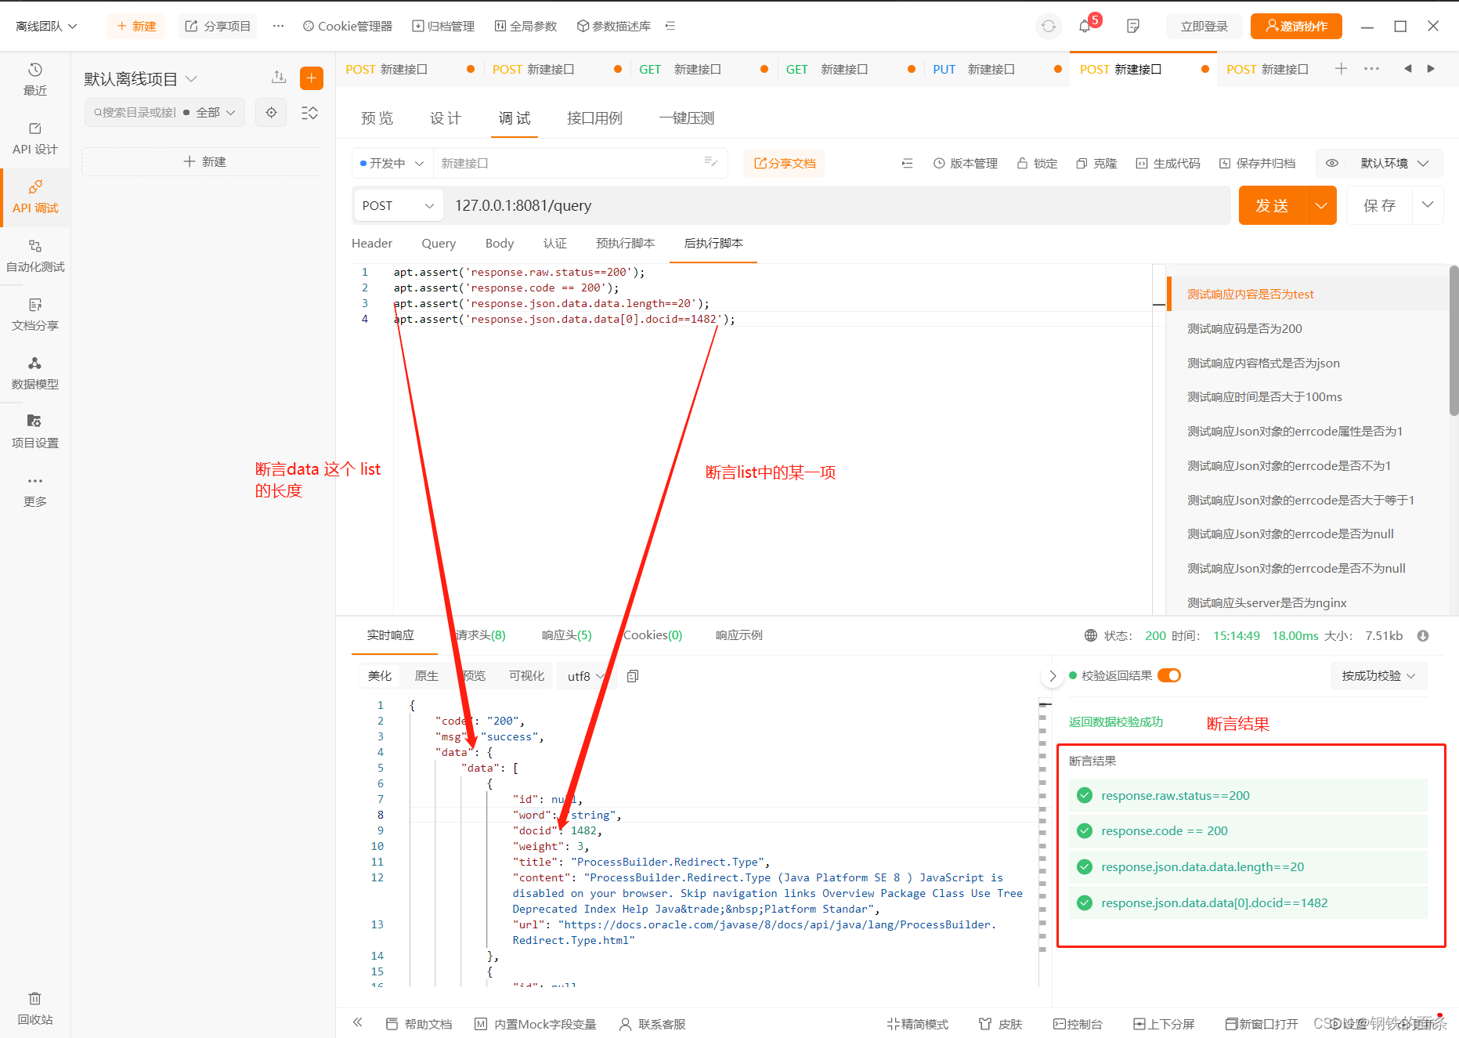
Task: Switch to the 响应头(5) tab
Action: tap(566, 635)
